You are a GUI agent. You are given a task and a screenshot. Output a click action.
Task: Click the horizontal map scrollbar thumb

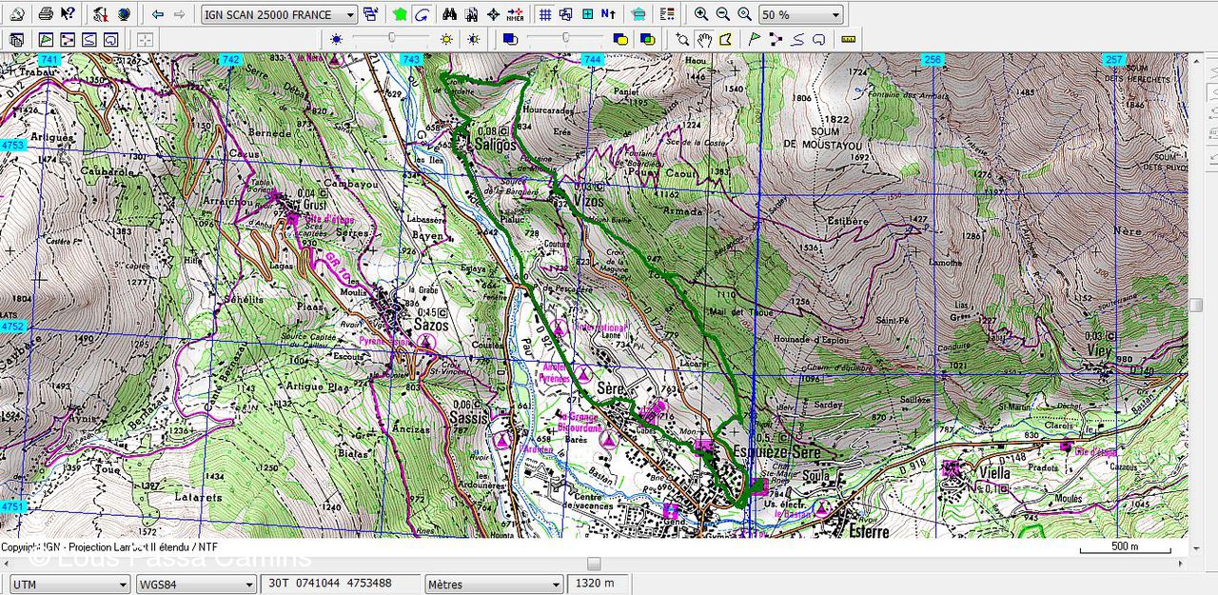tap(594, 563)
